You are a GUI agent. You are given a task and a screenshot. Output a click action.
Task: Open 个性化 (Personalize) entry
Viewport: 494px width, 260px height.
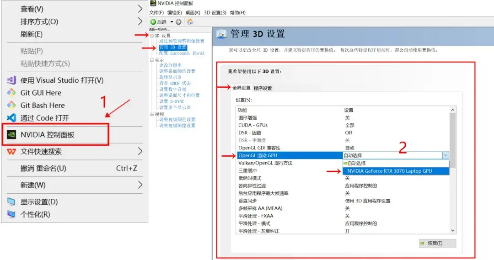(75, 214)
